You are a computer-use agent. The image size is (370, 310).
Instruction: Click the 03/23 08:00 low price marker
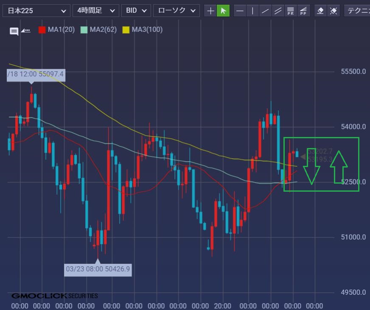point(98,269)
